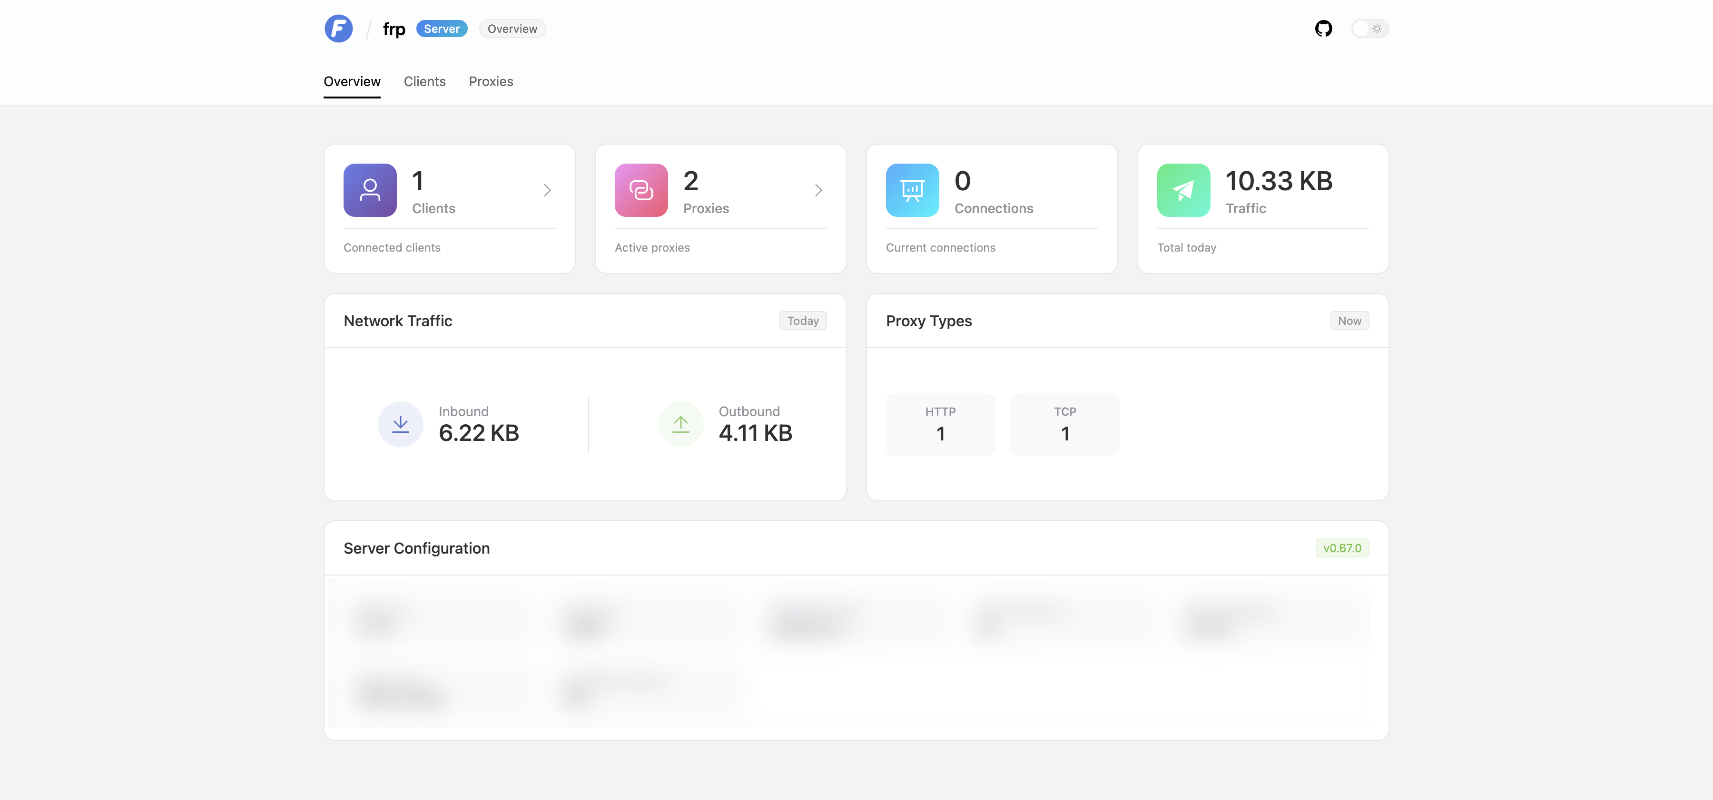Click the green Traffic paper-plane icon
The image size is (1713, 800).
coord(1183,190)
